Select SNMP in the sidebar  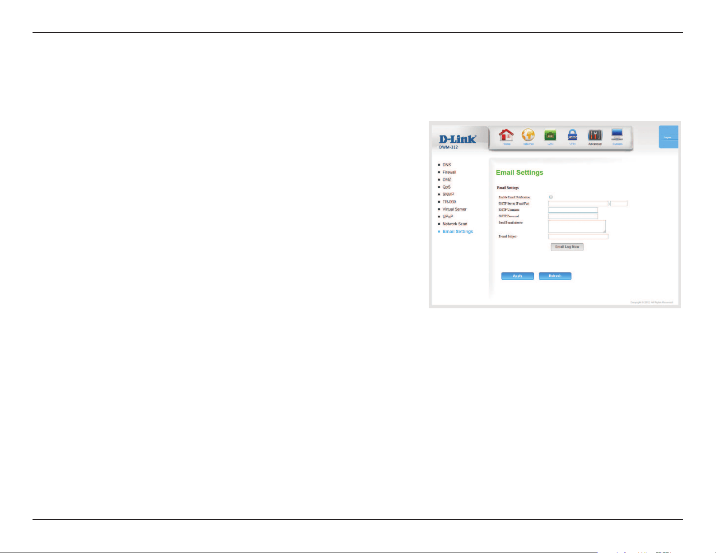pyautogui.click(x=448, y=194)
